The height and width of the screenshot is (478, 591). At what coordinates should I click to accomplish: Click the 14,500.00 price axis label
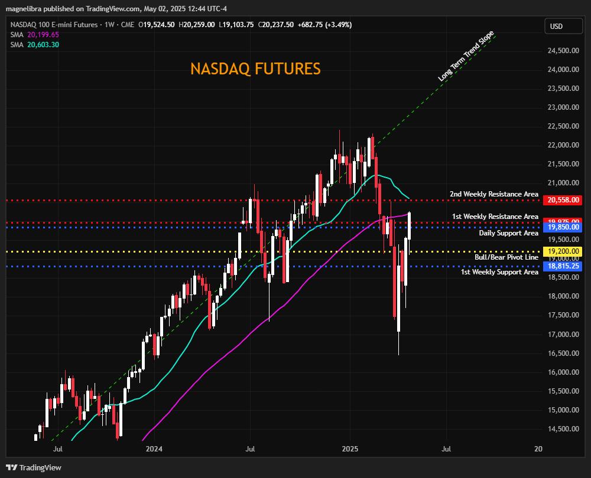[563, 429]
